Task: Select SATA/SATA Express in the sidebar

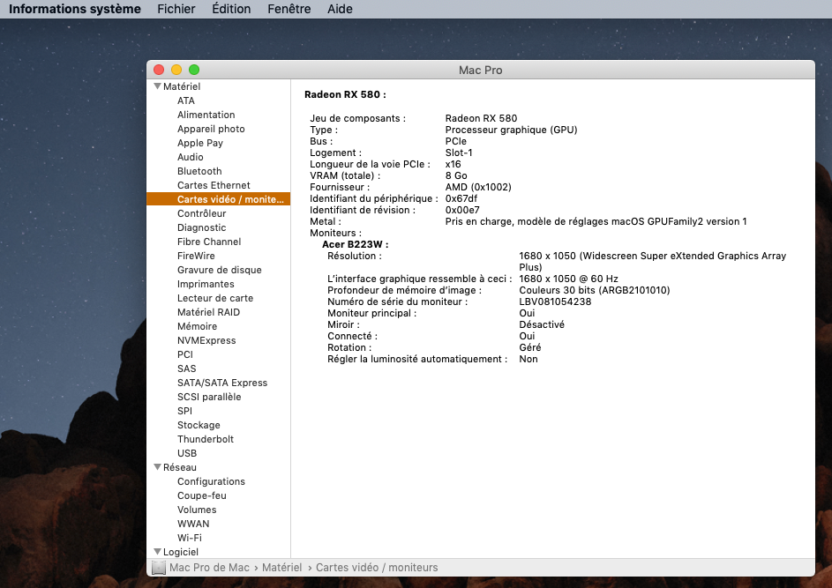Action: click(222, 383)
